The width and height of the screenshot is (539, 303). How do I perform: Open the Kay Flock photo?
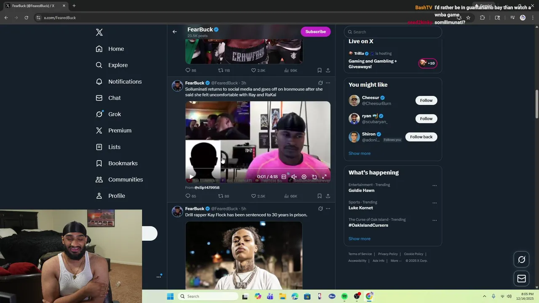(244, 255)
